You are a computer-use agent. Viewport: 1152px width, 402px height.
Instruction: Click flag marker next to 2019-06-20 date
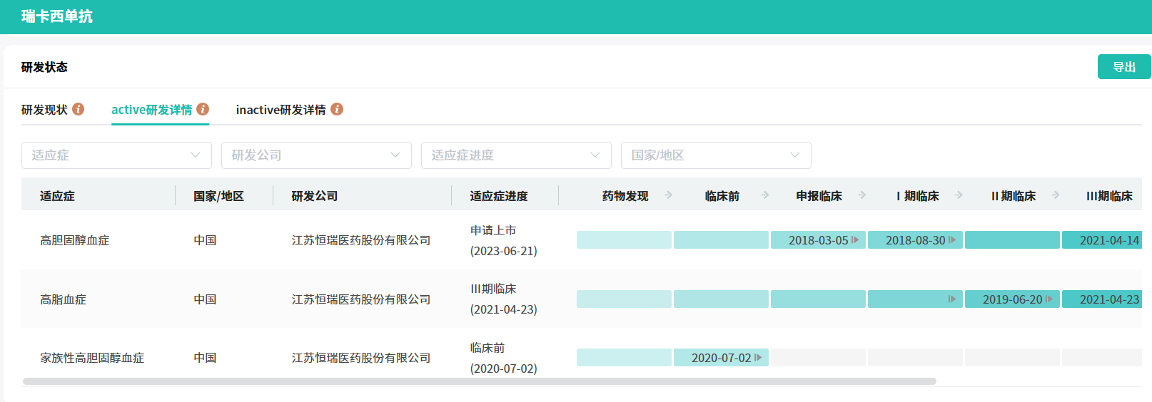[1049, 299]
